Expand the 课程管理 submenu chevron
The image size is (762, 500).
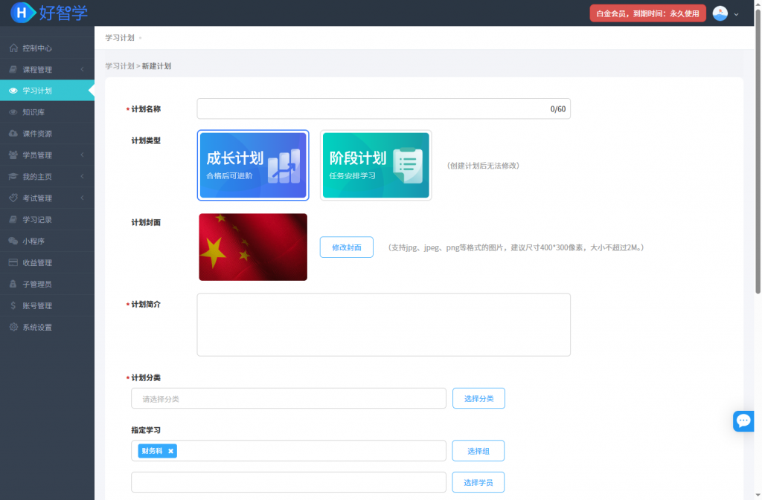coord(82,69)
